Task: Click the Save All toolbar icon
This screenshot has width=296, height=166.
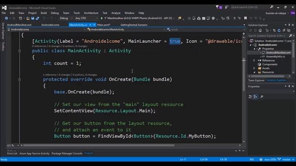Action: (37, 18)
